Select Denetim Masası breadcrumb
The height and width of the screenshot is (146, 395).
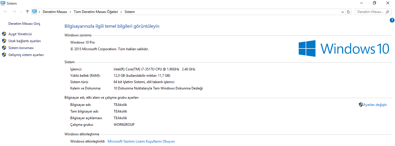(x=55, y=12)
